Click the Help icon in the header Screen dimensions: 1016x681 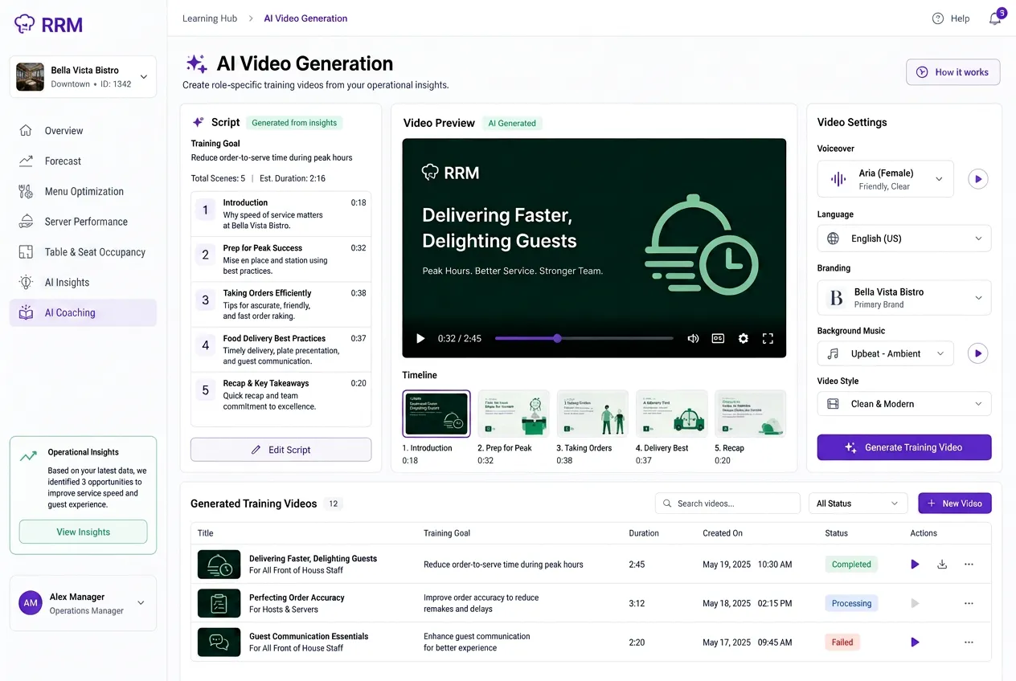coord(938,18)
